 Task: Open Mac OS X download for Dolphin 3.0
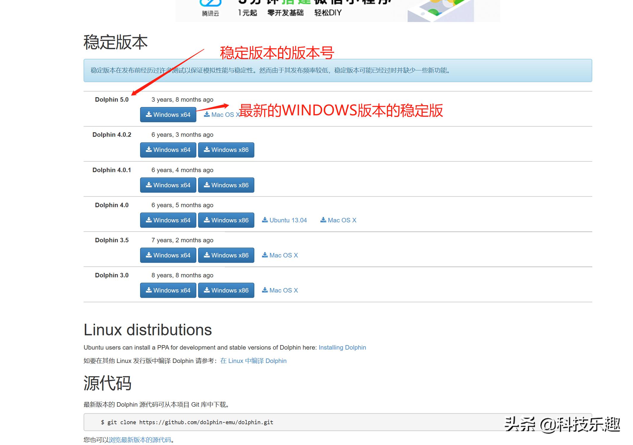[283, 290]
